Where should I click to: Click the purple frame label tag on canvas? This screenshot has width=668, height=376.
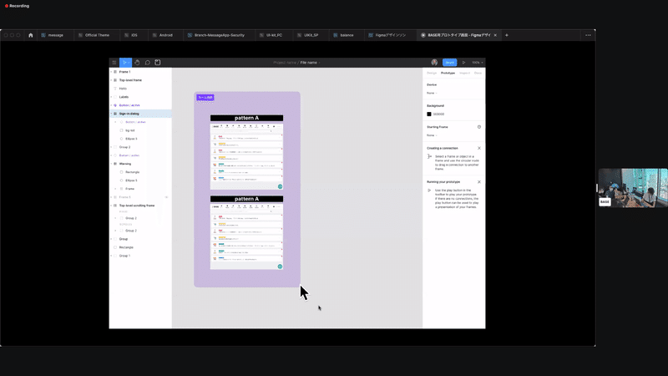[205, 98]
